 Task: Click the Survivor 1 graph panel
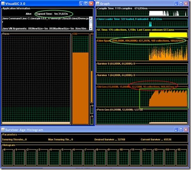coord(142,81)
